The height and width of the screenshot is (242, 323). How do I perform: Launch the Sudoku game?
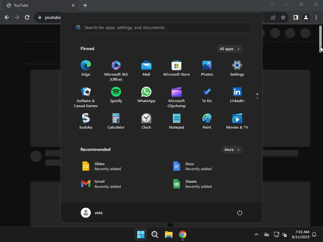click(86, 121)
